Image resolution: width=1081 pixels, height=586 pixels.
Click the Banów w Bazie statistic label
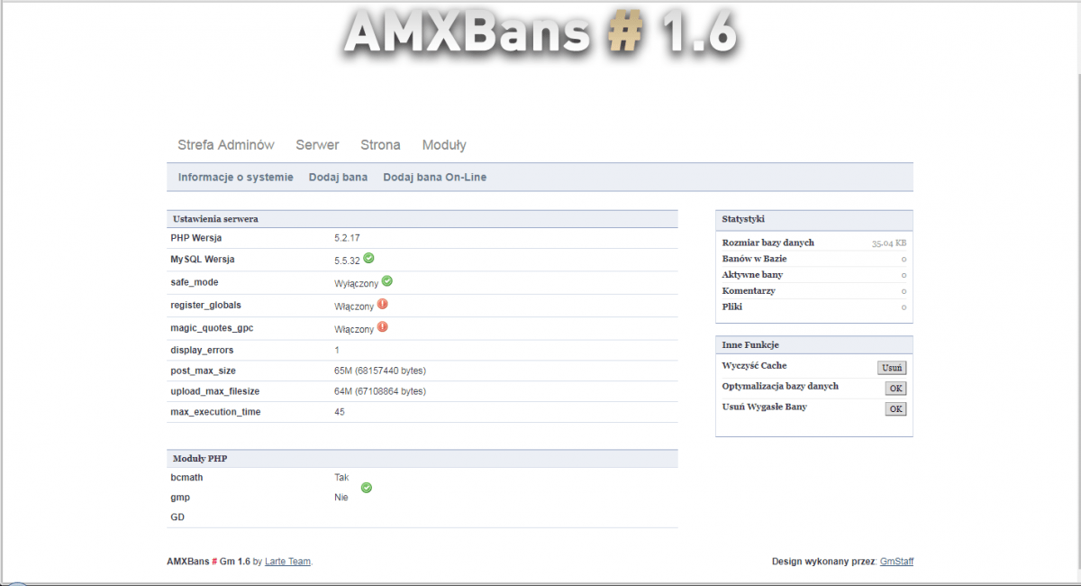(754, 259)
